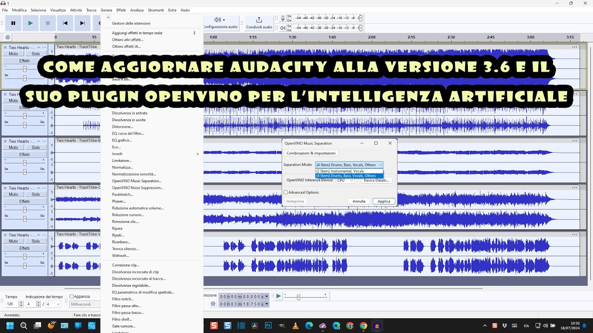Choose (4 Stem) Drums, Bass, Vocals, Others in list
593x333 pixels.
point(349,176)
